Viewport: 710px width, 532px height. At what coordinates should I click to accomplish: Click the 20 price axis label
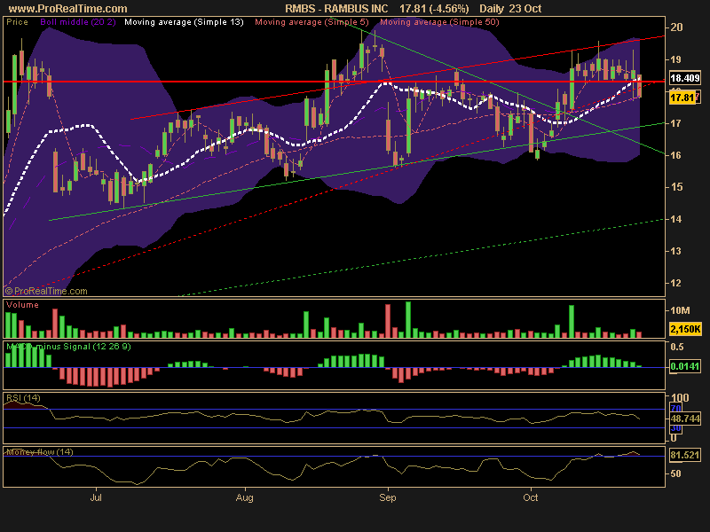click(676, 27)
